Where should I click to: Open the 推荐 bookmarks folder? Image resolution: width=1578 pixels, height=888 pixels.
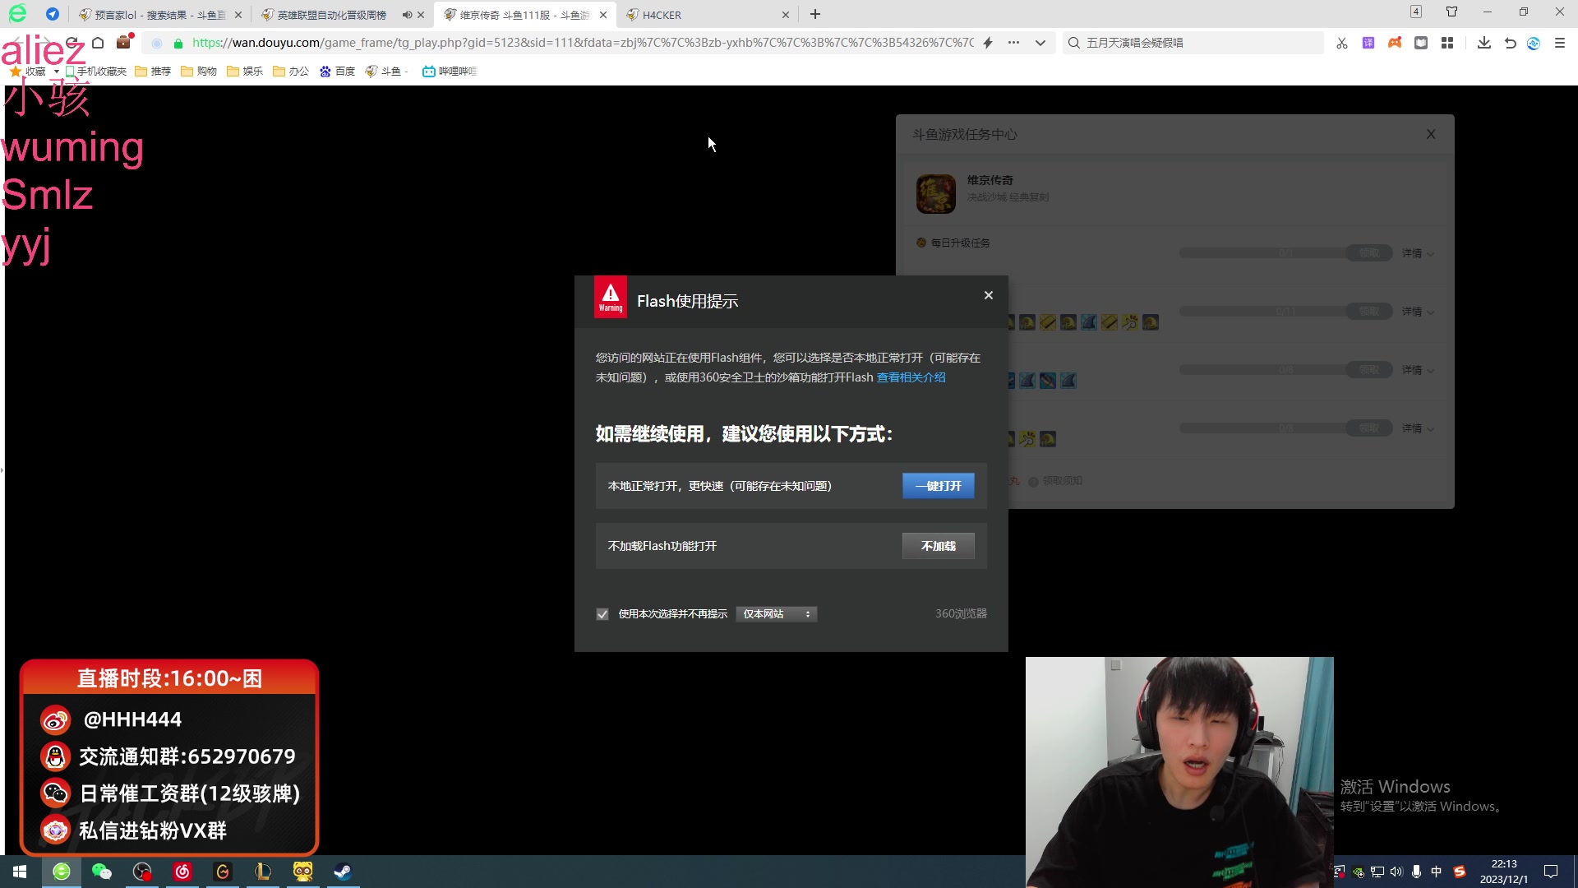[153, 72]
